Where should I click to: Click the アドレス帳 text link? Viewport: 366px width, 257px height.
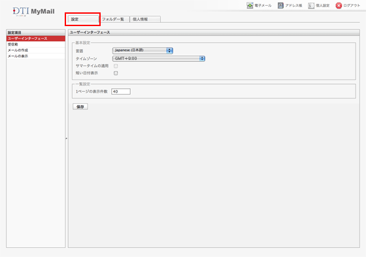[293, 6]
